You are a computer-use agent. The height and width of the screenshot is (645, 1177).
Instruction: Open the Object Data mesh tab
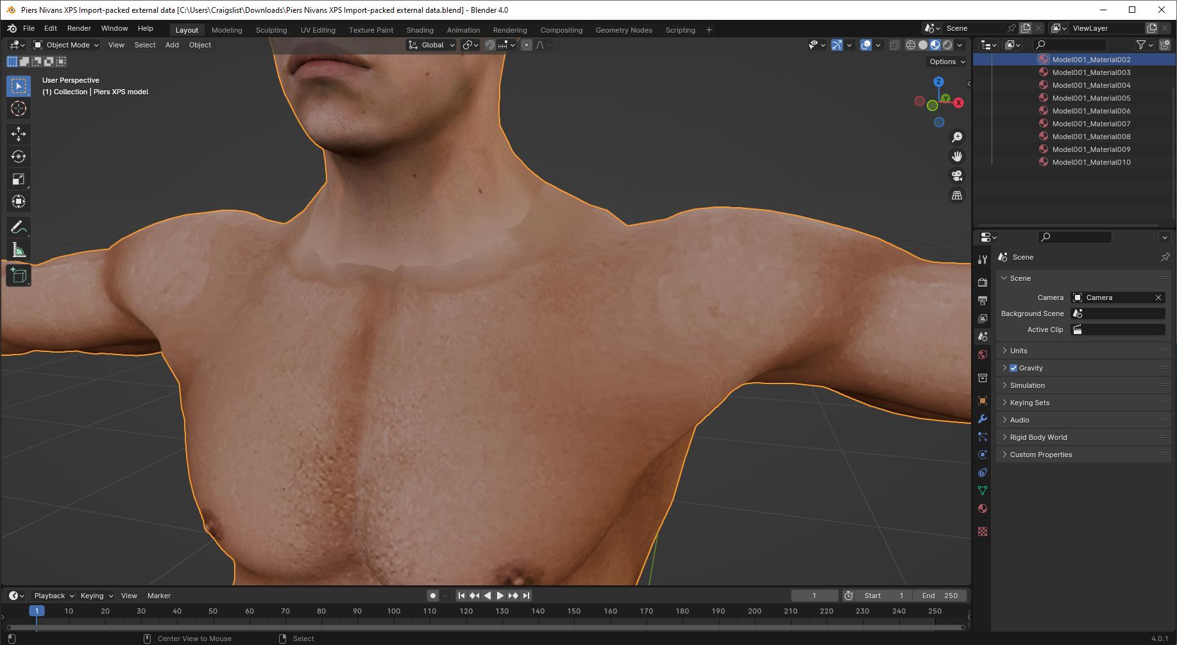(x=983, y=490)
